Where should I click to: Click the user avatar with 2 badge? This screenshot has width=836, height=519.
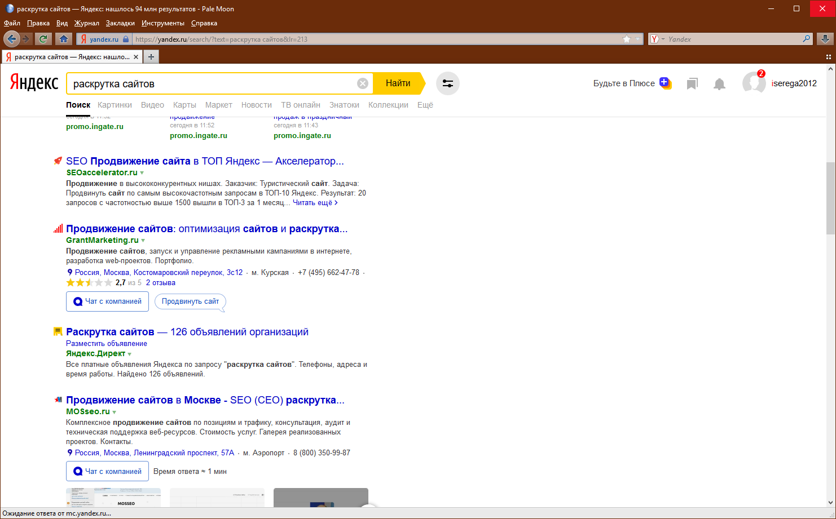[x=754, y=83]
